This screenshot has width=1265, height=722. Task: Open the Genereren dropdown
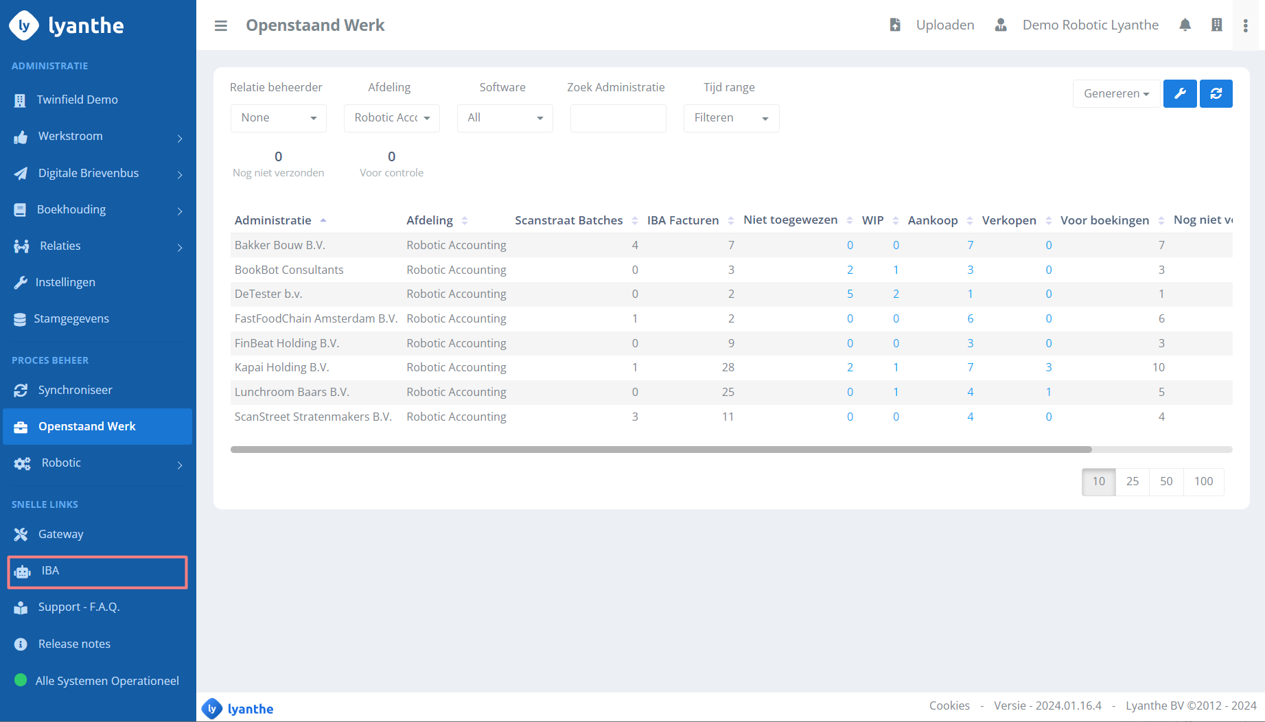(1116, 93)
